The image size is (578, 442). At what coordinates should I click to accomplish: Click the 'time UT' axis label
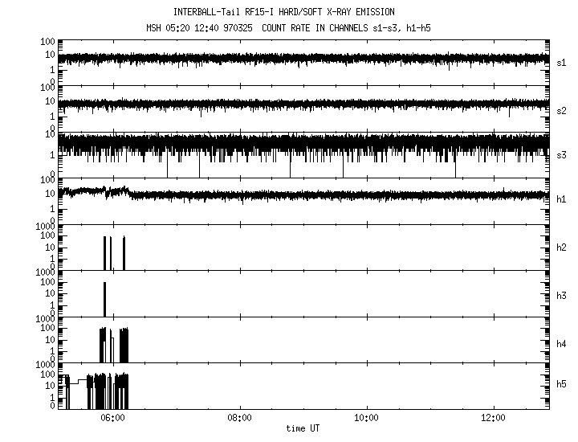click(x=303, y=429)
